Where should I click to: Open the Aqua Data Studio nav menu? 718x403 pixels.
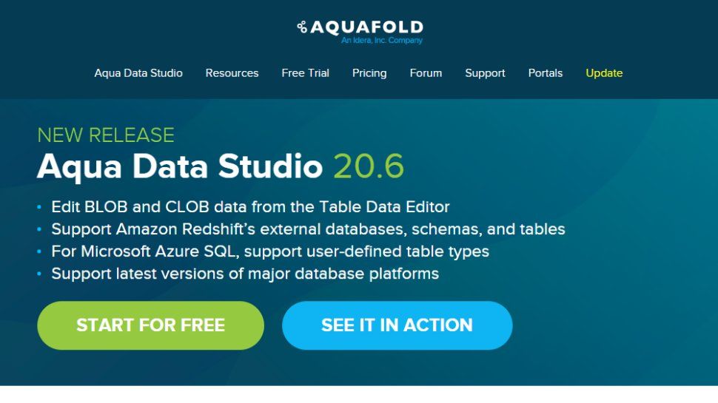click(x=138, y=73)
